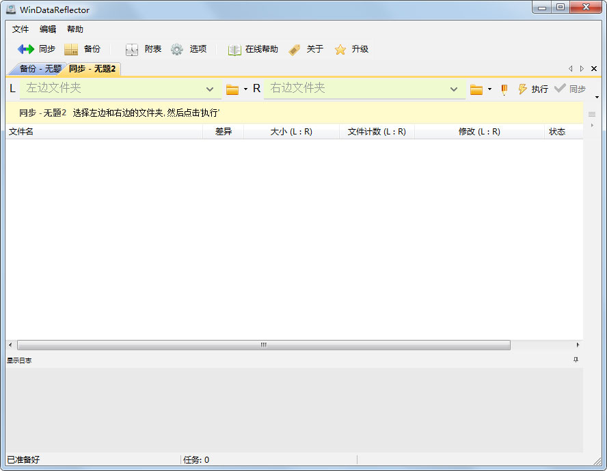The height and width of the screenshot is (471, 607).
Task: Click the 关于 toolbar label
Action: (314, 49)
